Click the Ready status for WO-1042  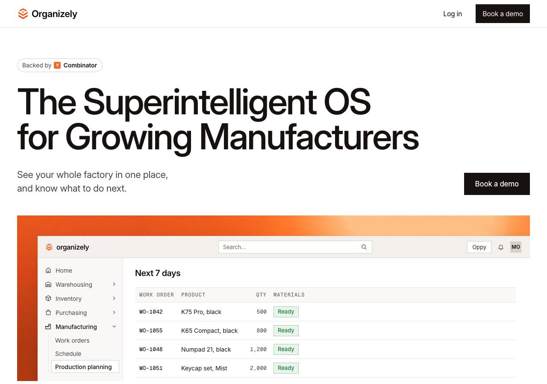click(x=286, y=312)
